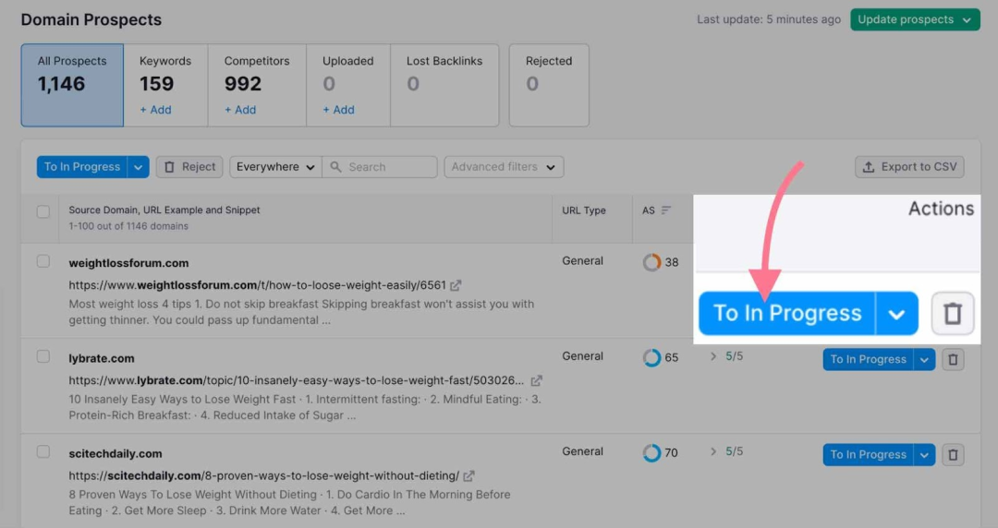
Task: Expand the Advanced filters dropdown
Action: [504, 167]
